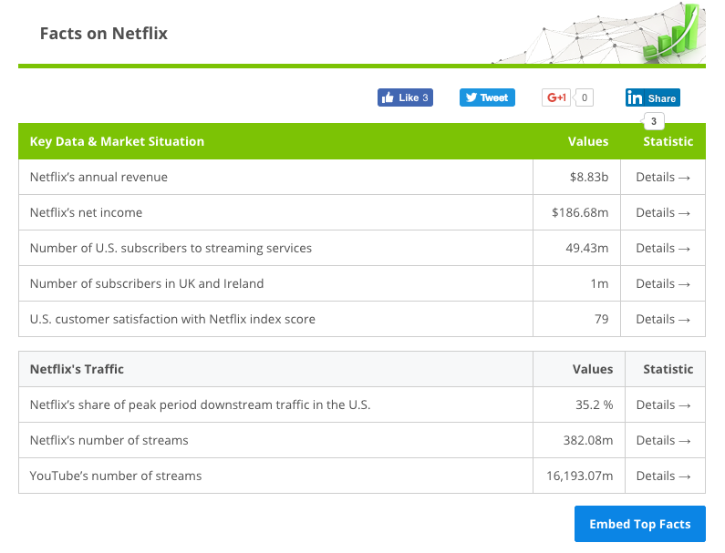Select the 1m UK and Ireland value
725x553 pixels.
tap(599, 283)
